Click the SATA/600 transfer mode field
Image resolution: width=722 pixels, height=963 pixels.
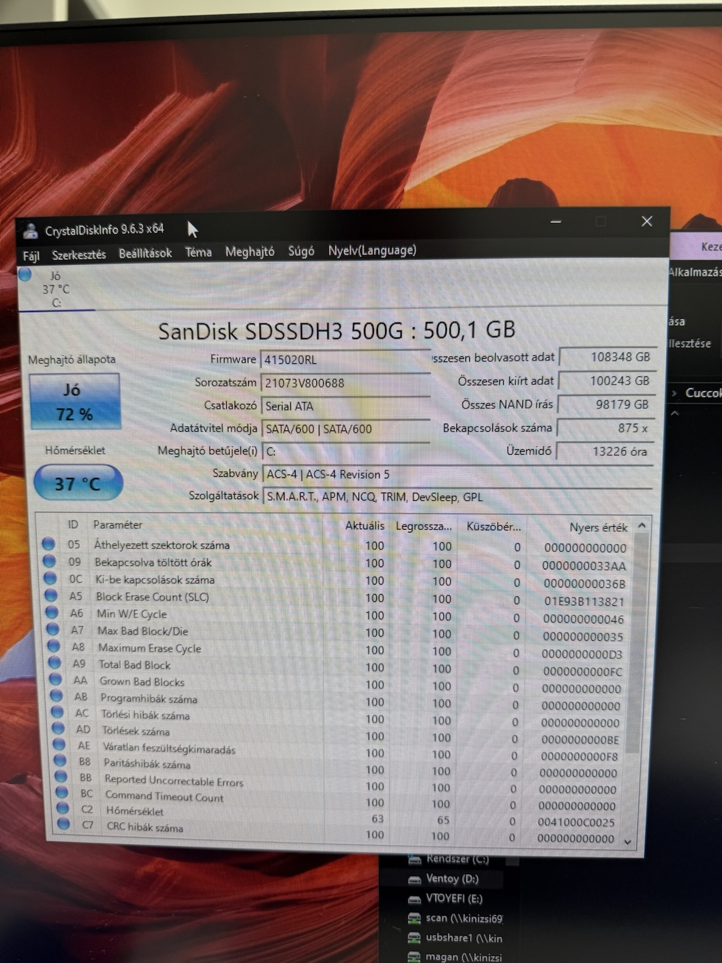point(345,429)
